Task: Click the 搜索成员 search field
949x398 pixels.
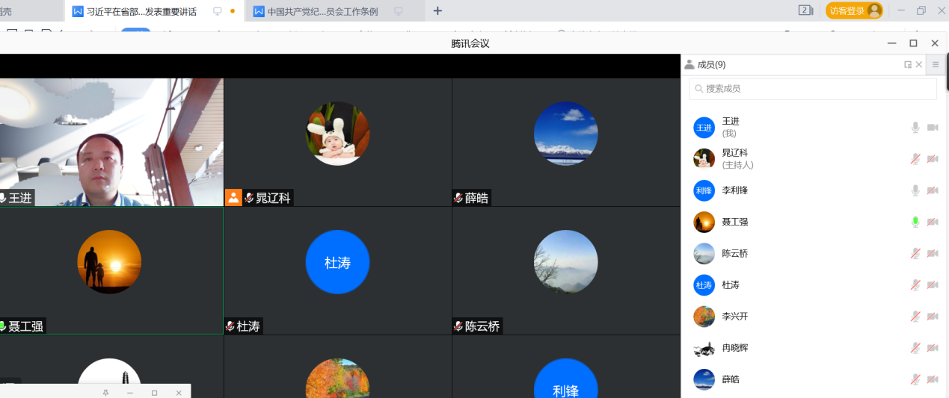Action: coord(813,88)
